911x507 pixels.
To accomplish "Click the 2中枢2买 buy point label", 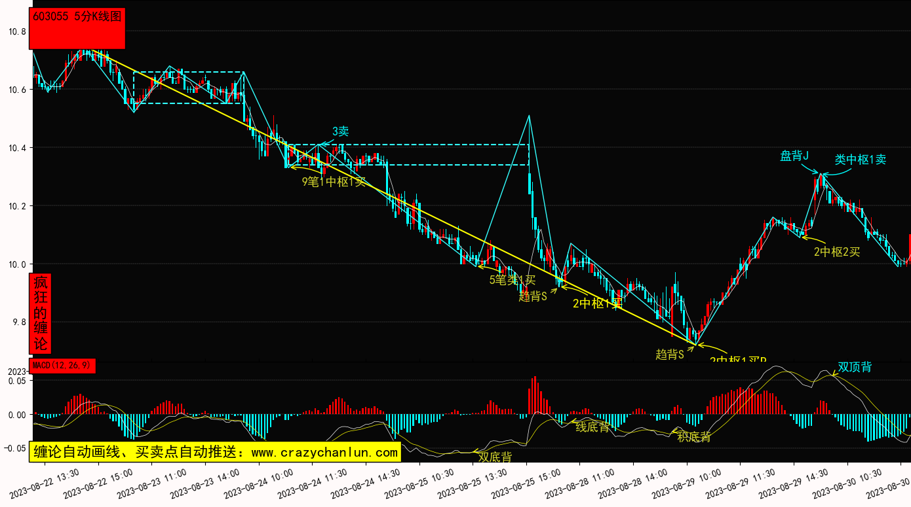I will [836, 251].
